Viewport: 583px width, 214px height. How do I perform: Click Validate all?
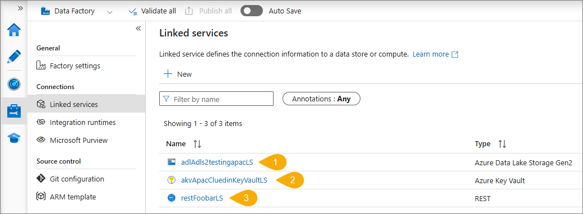tap(152, 11)
